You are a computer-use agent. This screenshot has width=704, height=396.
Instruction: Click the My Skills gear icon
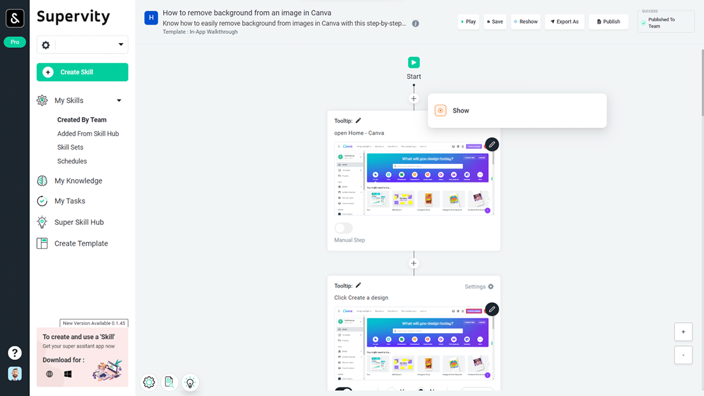tap(42, 100)
